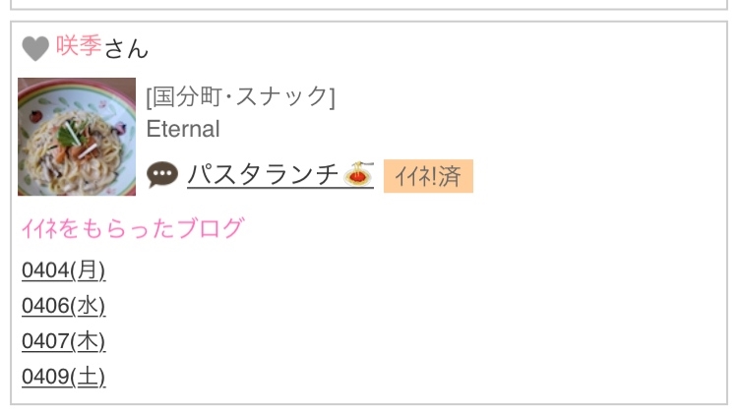This screenshot has width=738, height=415.
Task: Click the イイネをもらったブログ heading
Action: point(133,228)
